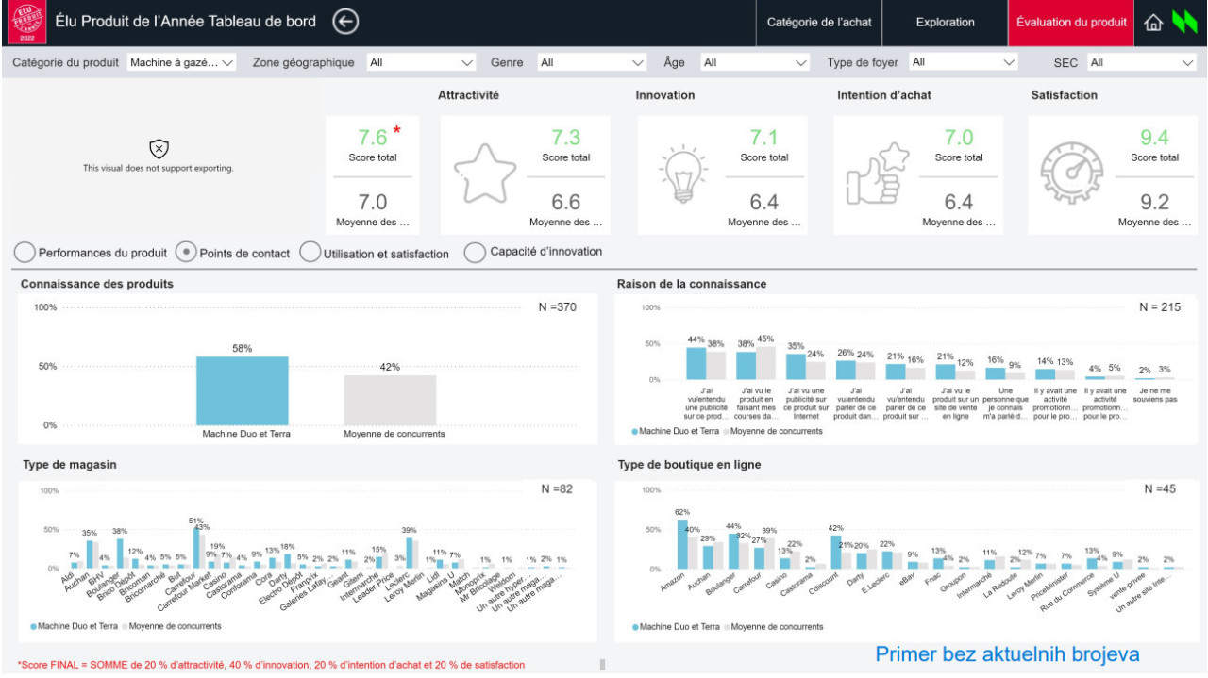The image size is (1208, 678).
Task: Open the Type de foyer dropdown
Action: [963, 63]
